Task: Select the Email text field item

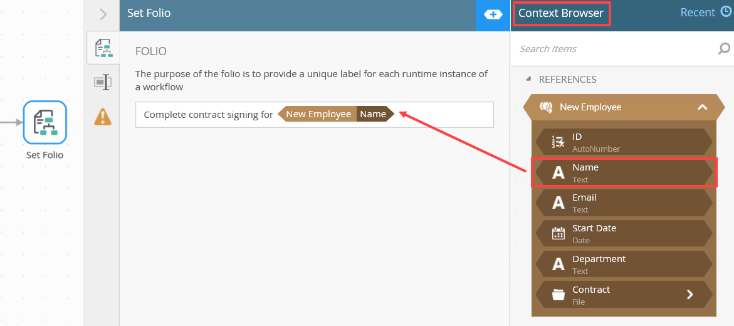Action: click(x=624, y=203)
